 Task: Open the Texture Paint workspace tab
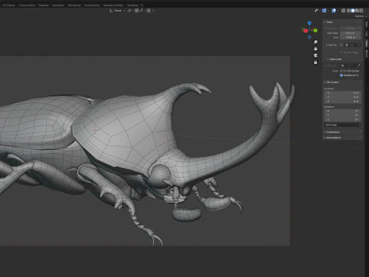point(27,5)
